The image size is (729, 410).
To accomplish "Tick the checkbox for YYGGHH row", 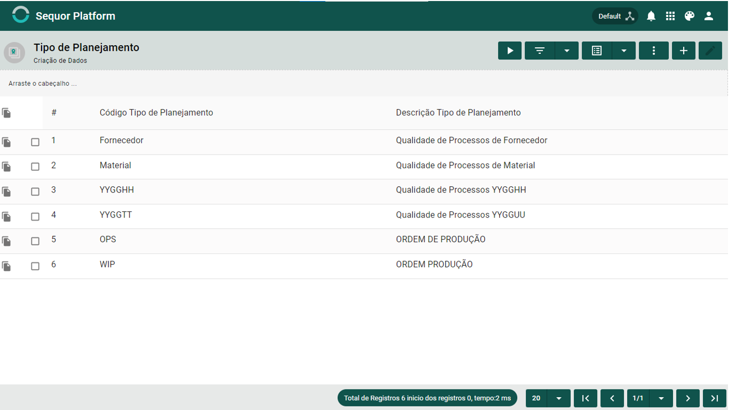I will click(x=35, y=191).
